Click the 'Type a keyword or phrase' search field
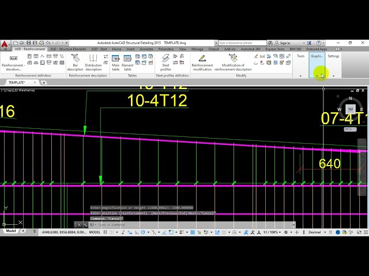Viewport: 369px width, 276px height. tap(242, 43)
